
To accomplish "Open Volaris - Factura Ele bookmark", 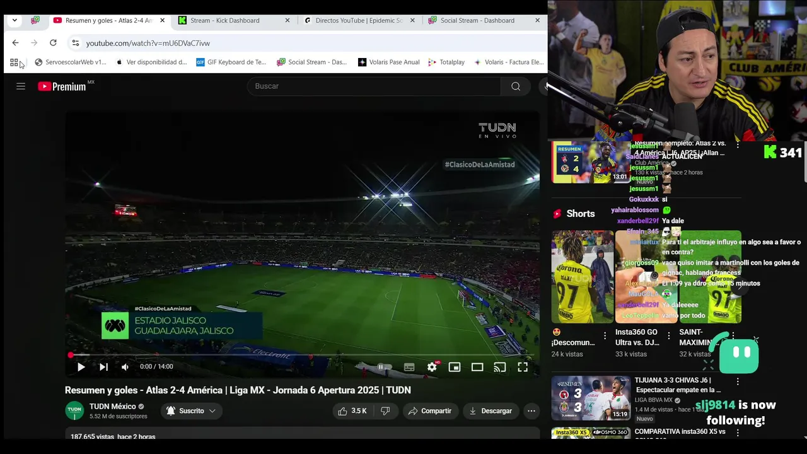I will (x=509, y=62).
